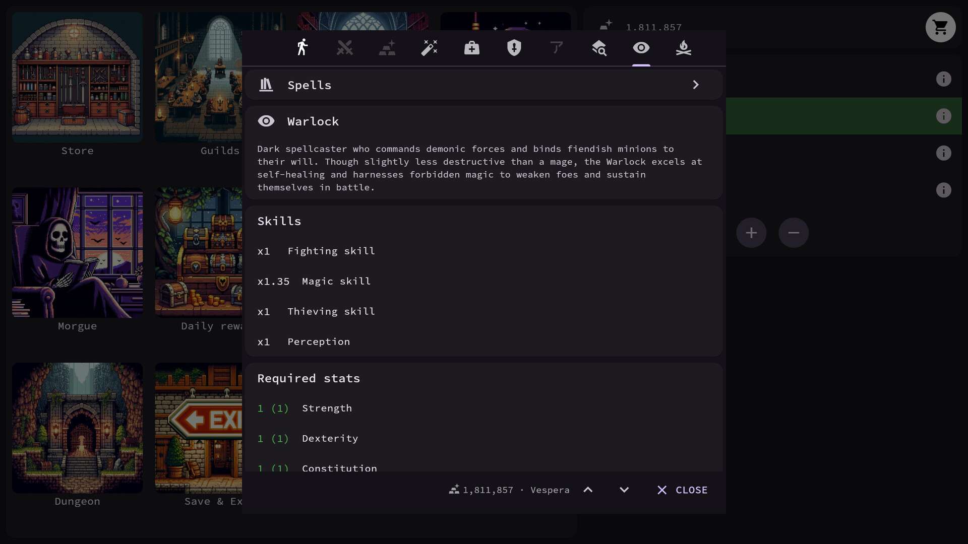Open the campfire tab icon
This screenshot has height=544, width=968.
684,48
